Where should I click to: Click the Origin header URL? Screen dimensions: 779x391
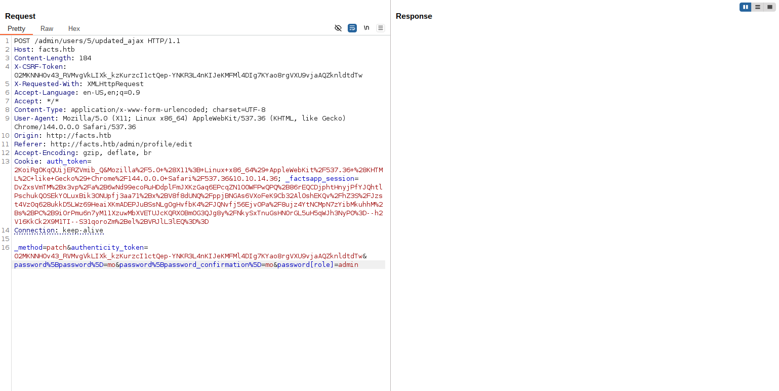coord(79,136)
